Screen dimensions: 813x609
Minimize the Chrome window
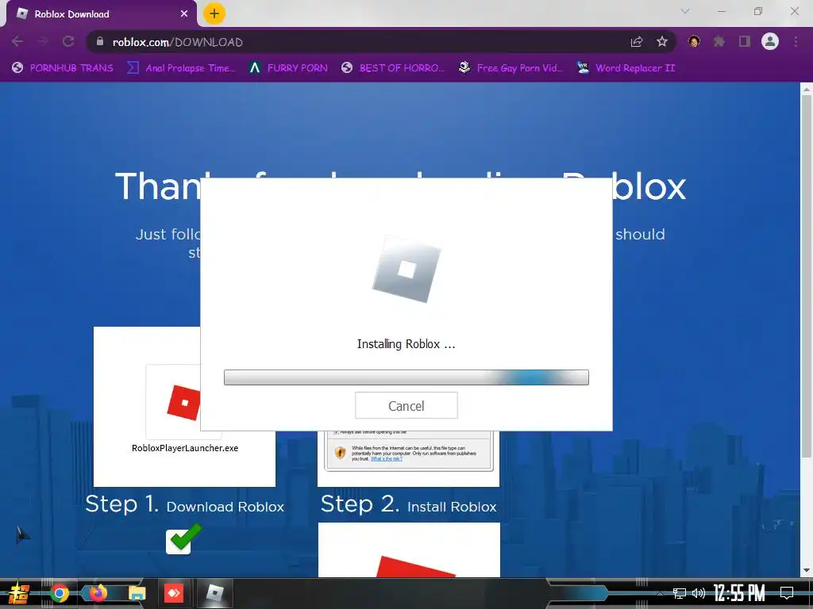(x=721, y=11)
